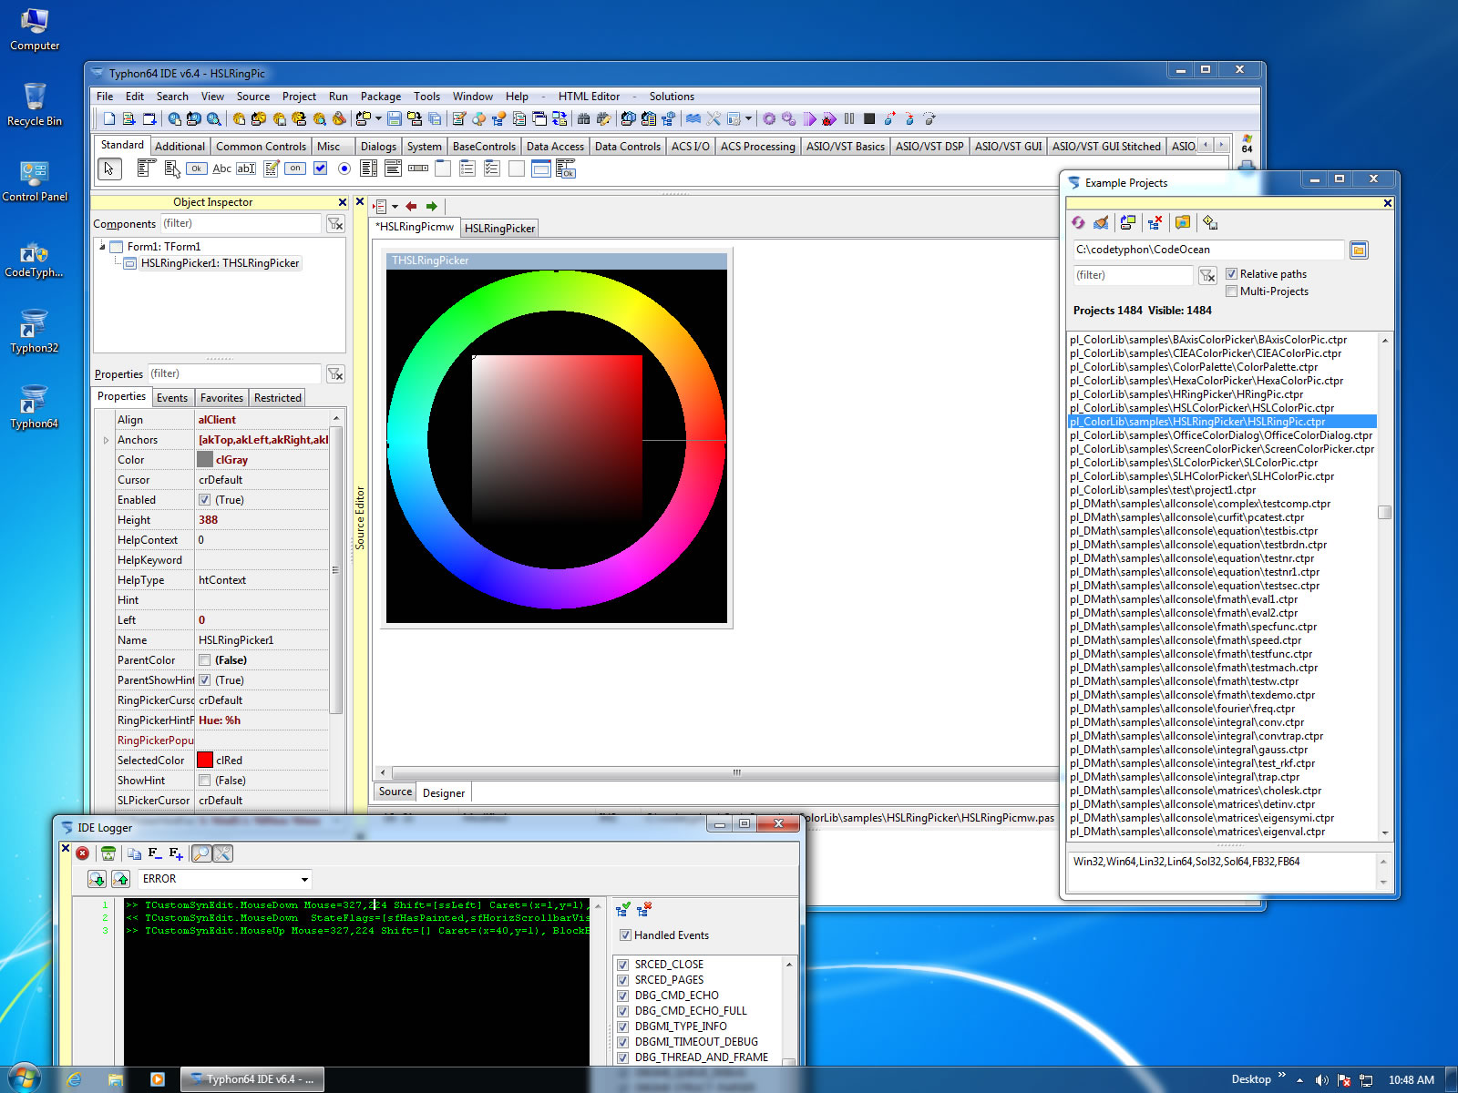Pick the TEdit 'abI' component in palette

point(246,169)
